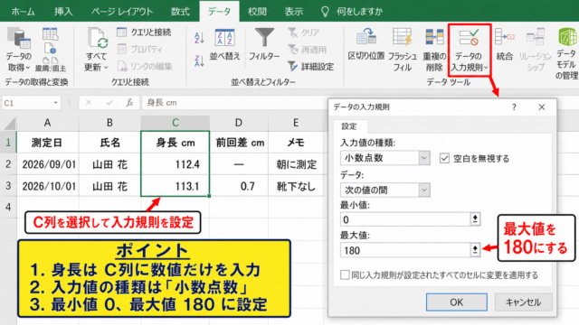Open the 数式 ribbon tab
Viewport: 579px width, 325px height.
pos(180,12)
